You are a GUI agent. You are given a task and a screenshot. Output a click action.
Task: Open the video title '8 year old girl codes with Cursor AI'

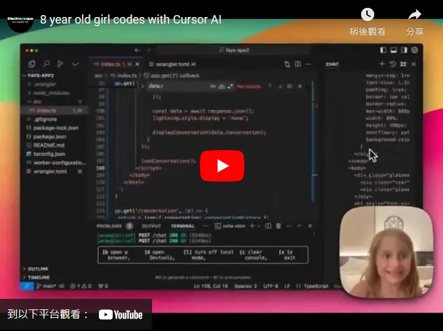pos(130,20)
